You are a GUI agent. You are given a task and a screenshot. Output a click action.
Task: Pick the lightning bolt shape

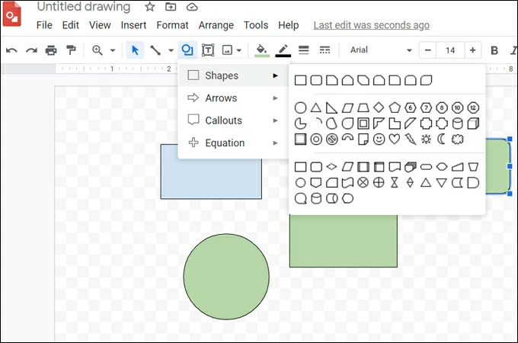[x=411, y=139]
